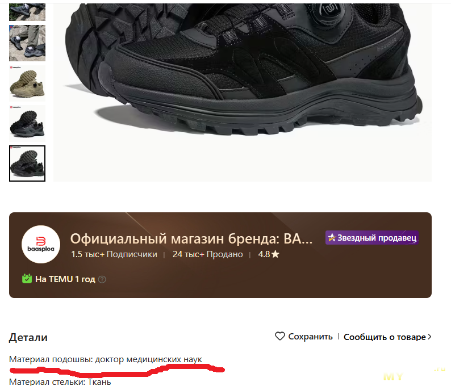This screenshot has width=451, height=386.
Task: Select the topmost partially visible thumbnail
Action: [x=27, y=12]
